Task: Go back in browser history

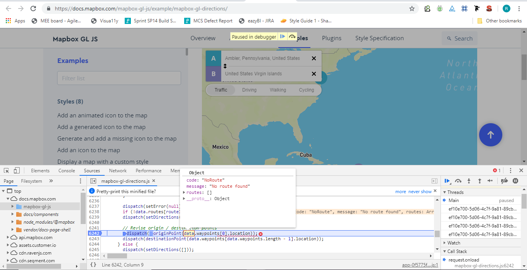Action: tap(8, 8)
